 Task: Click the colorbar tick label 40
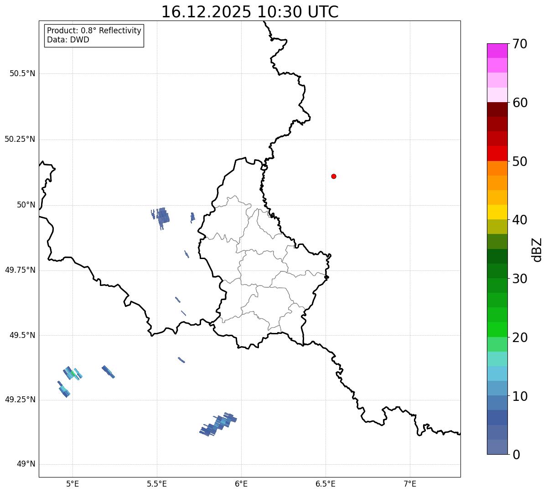(520, 220)
